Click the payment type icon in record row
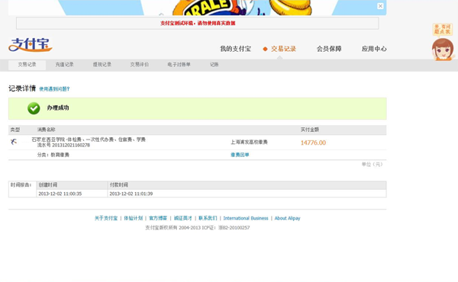 pos(14,142)
